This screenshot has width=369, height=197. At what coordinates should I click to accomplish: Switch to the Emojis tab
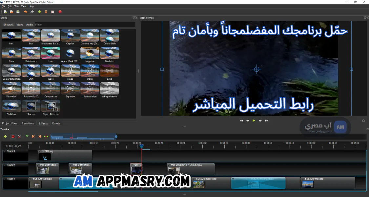56,123
